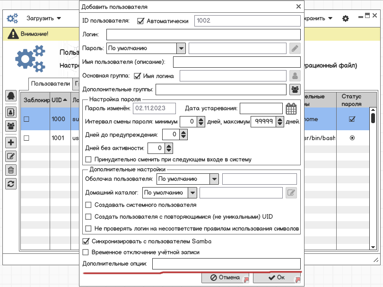Expand the Домашний каталог dropdown
The height and width of the screenshot is (287, 383).
tap(192, 193)
